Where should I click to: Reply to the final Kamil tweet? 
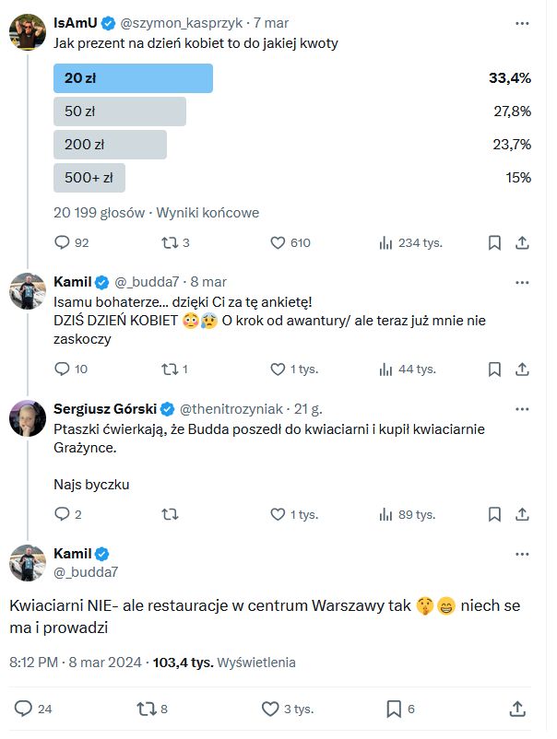[24, 709]
